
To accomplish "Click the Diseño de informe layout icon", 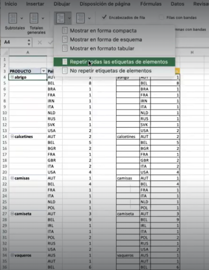I will point(61,18).
